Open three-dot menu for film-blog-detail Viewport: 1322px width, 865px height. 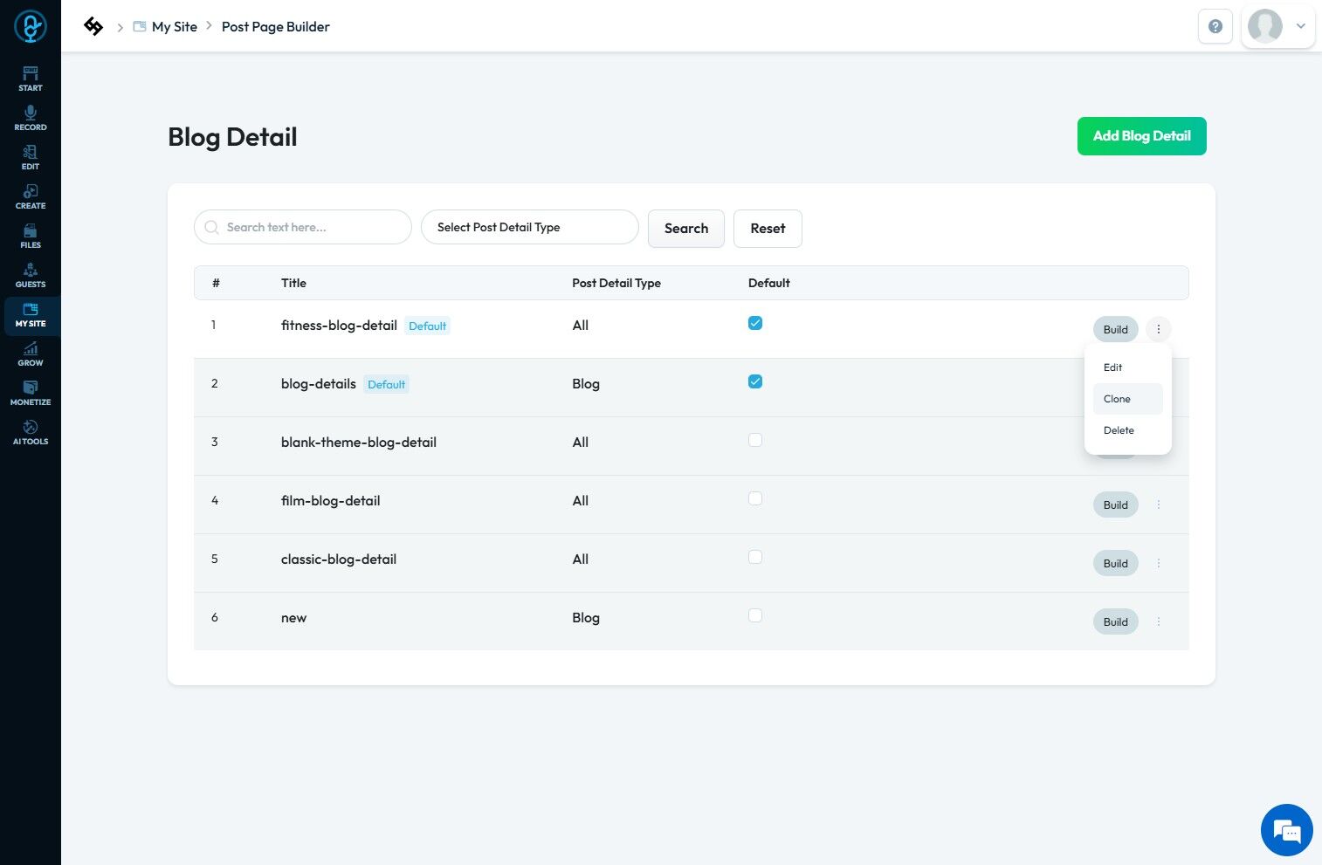pos(1159,505)
